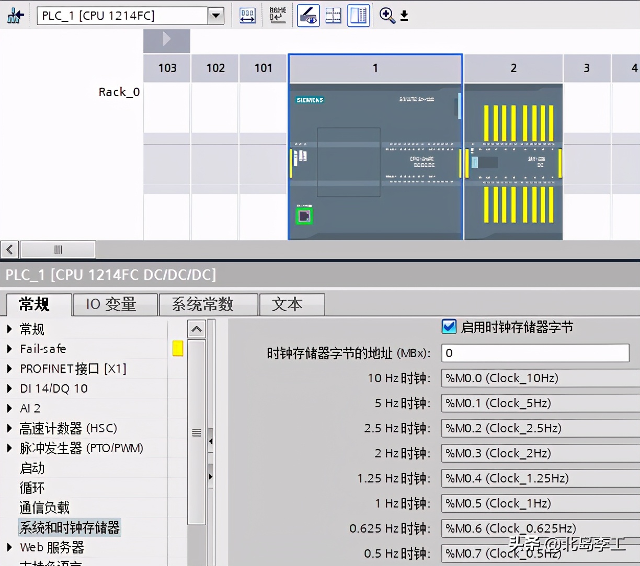Click the clock memory byte address field
The height and width of the screenshot is (566, 640).
pos(535,353)
